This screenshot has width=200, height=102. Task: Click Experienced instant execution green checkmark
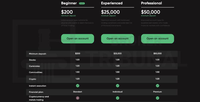(x=117, y=86)
